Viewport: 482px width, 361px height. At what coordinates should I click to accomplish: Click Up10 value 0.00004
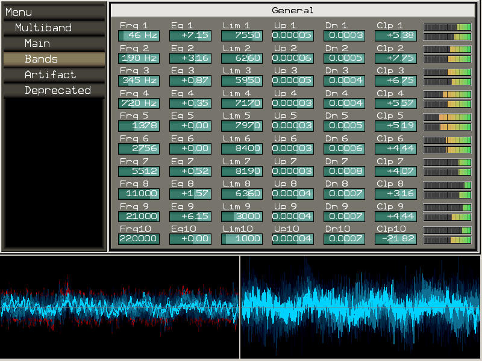click(x=293, y=238)
